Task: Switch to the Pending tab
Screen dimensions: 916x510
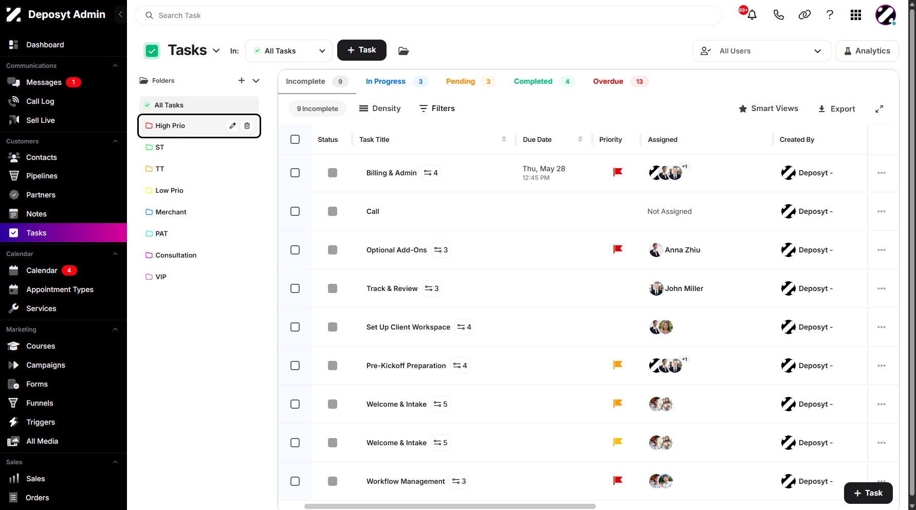Action: click(470, 81)
